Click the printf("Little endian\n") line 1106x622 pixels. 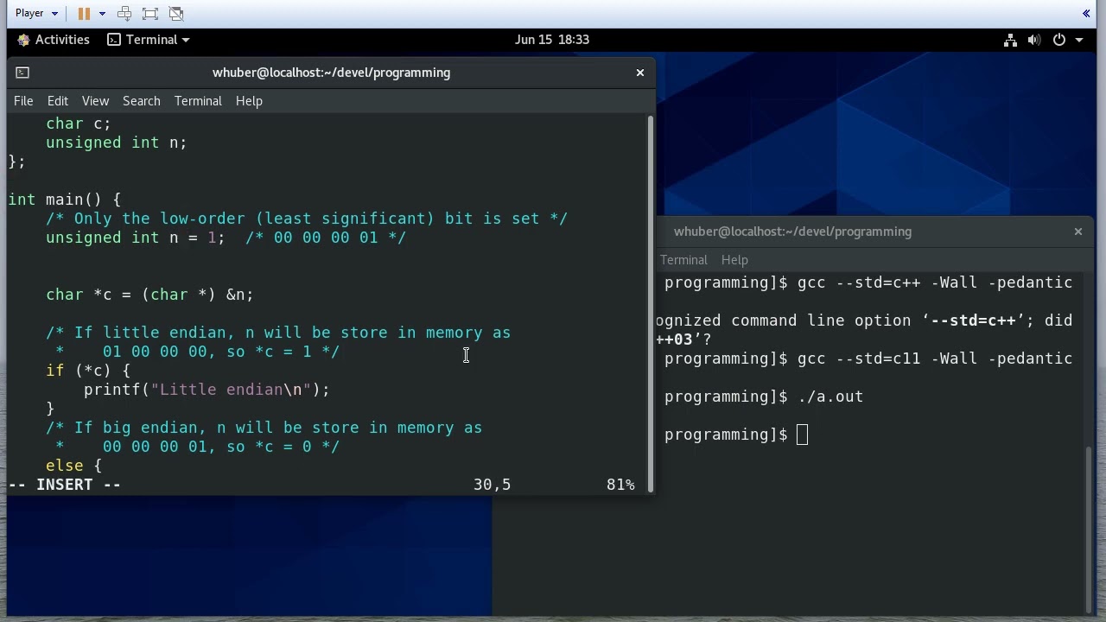(x=207, y=390)
